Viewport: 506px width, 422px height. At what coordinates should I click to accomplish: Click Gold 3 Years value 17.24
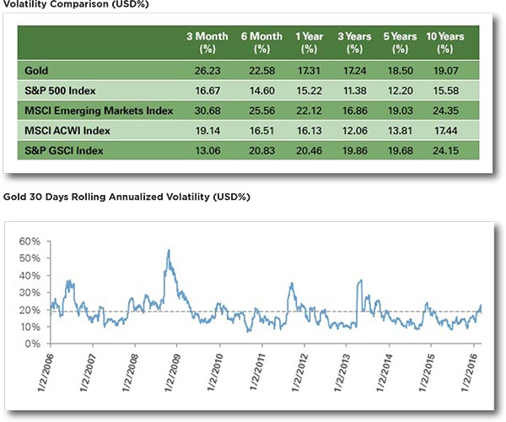tap(355, 70)
